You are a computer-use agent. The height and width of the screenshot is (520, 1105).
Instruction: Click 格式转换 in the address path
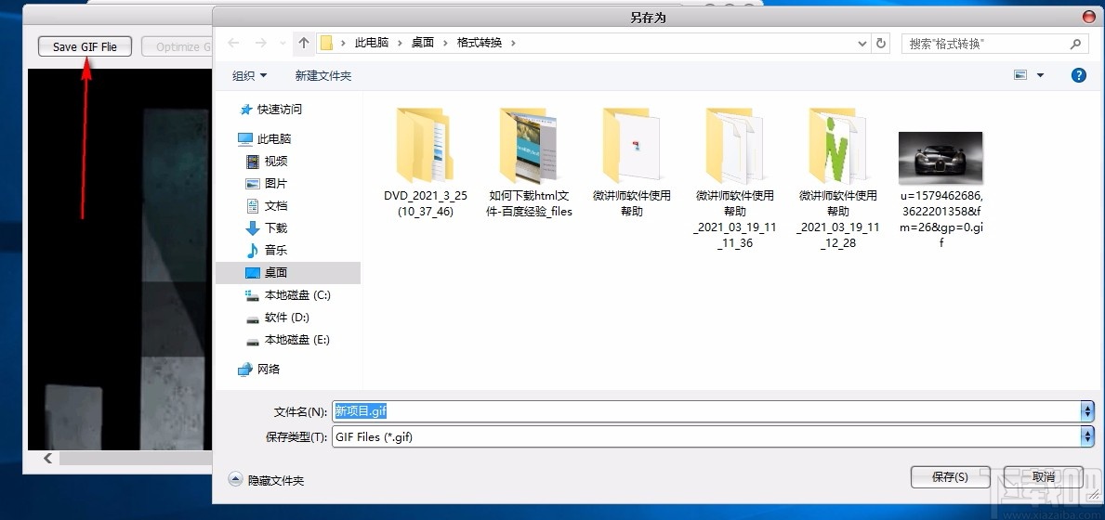[x=480, y=43]
